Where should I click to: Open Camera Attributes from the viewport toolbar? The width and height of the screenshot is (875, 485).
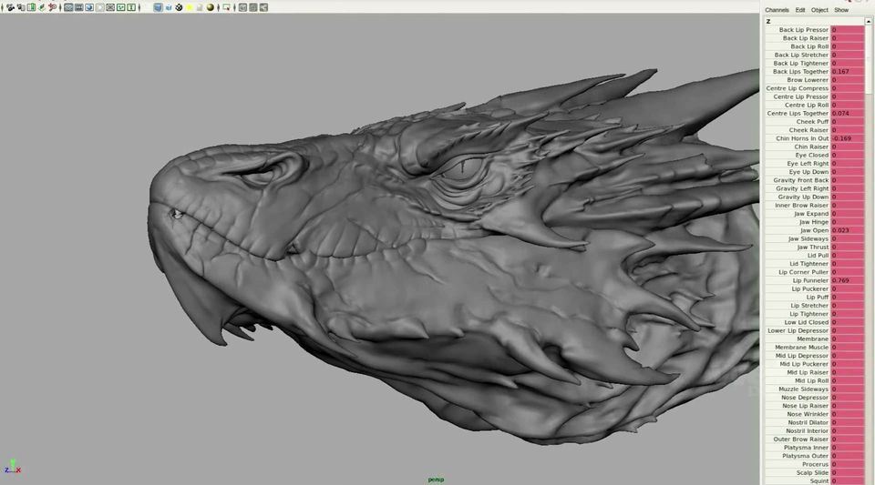(x=21, y=7)
